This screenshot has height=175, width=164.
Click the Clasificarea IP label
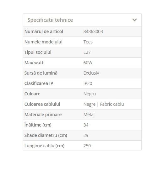(39, 83)
